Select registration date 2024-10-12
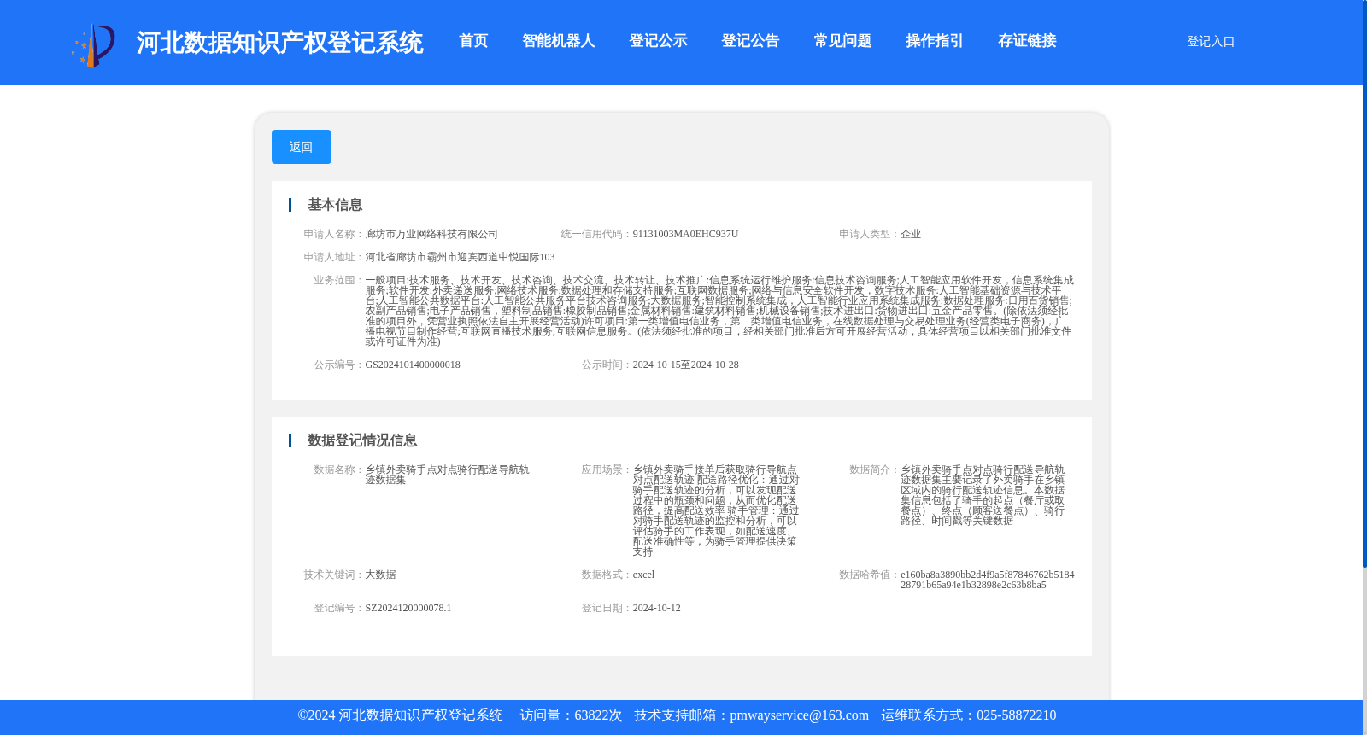 657,608
